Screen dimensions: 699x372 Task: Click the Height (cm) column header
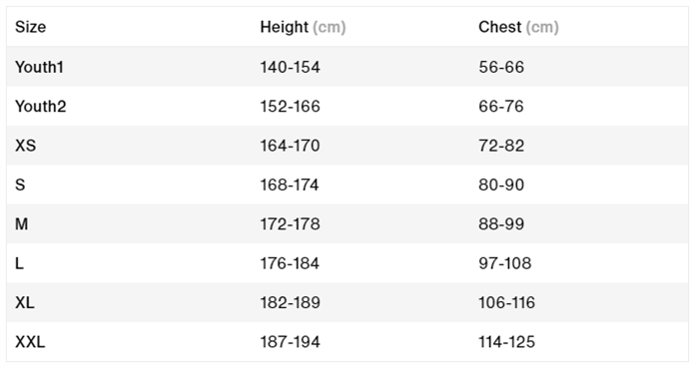(303, 27)
